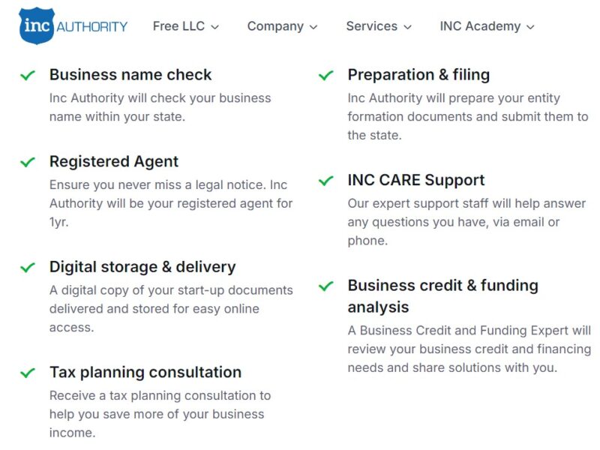Click the checkmark beside Business credit & funding analysis

(x=325, y=286)
